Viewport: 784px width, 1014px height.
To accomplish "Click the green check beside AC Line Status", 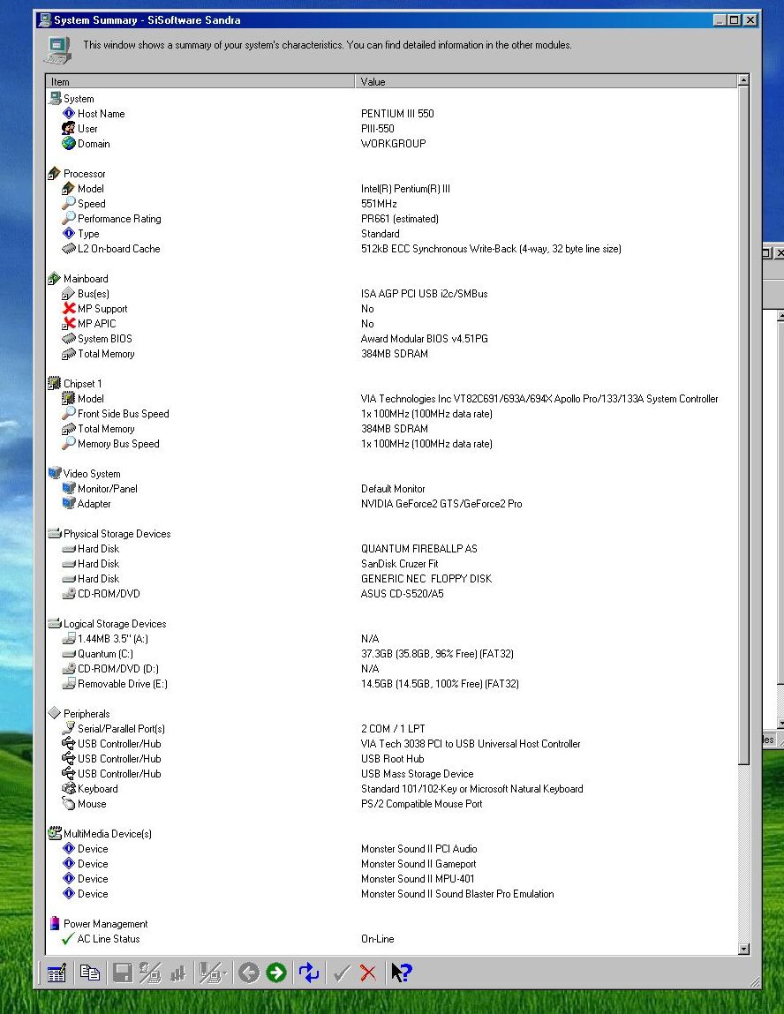I will coord(69,938).
